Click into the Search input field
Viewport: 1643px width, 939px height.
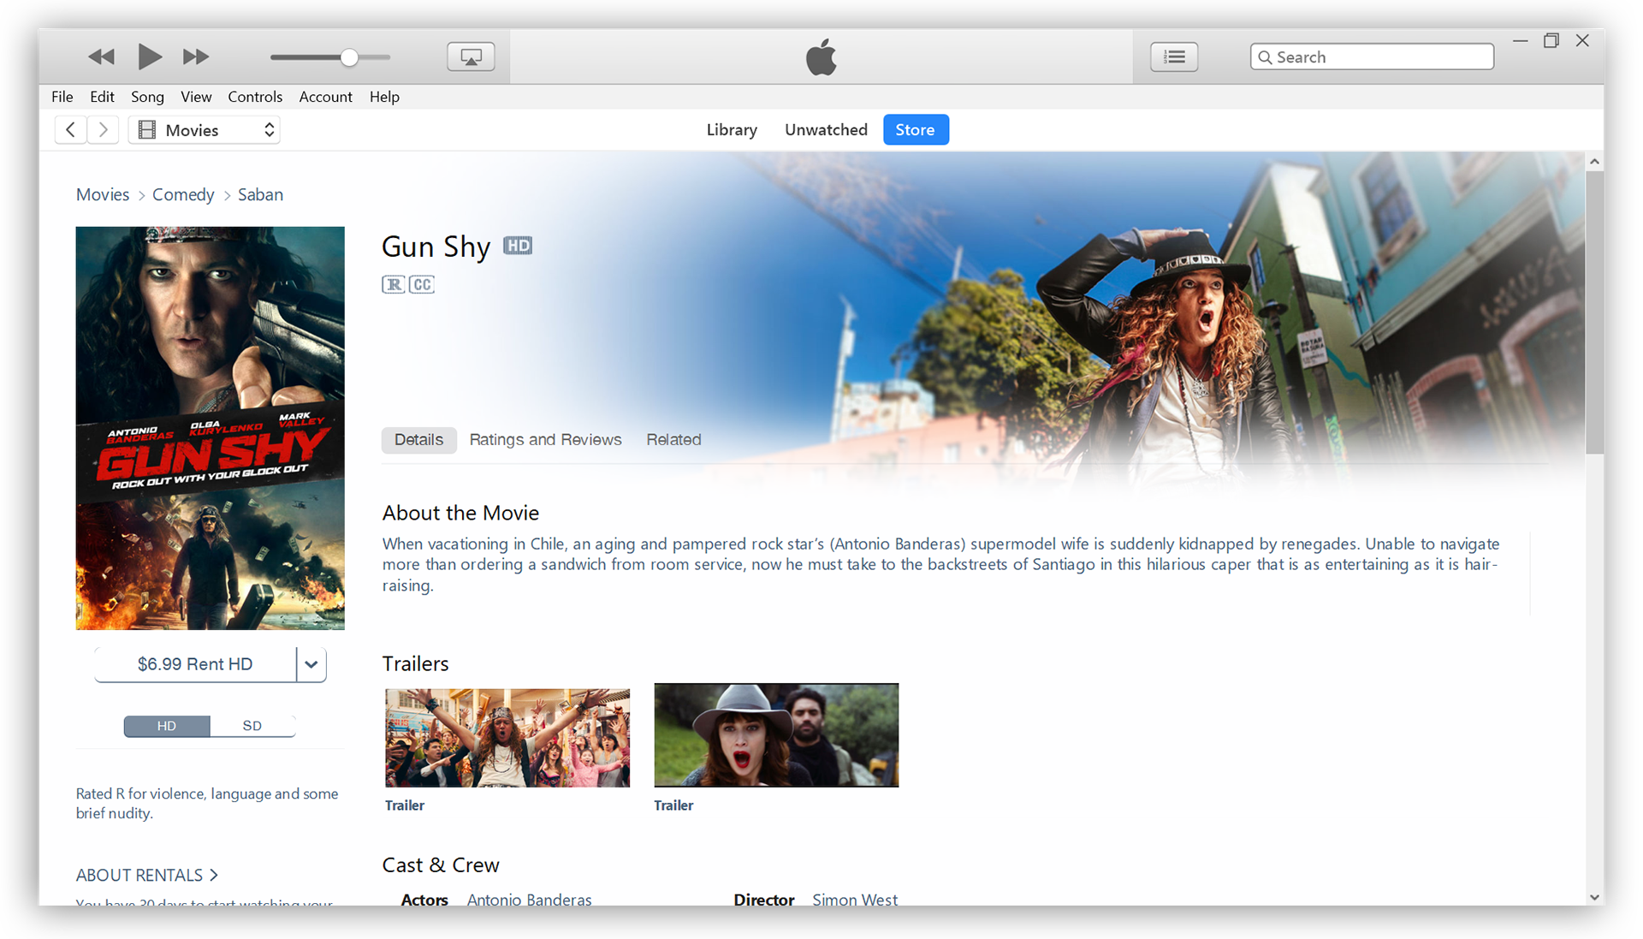click(x=1373, y=57)
